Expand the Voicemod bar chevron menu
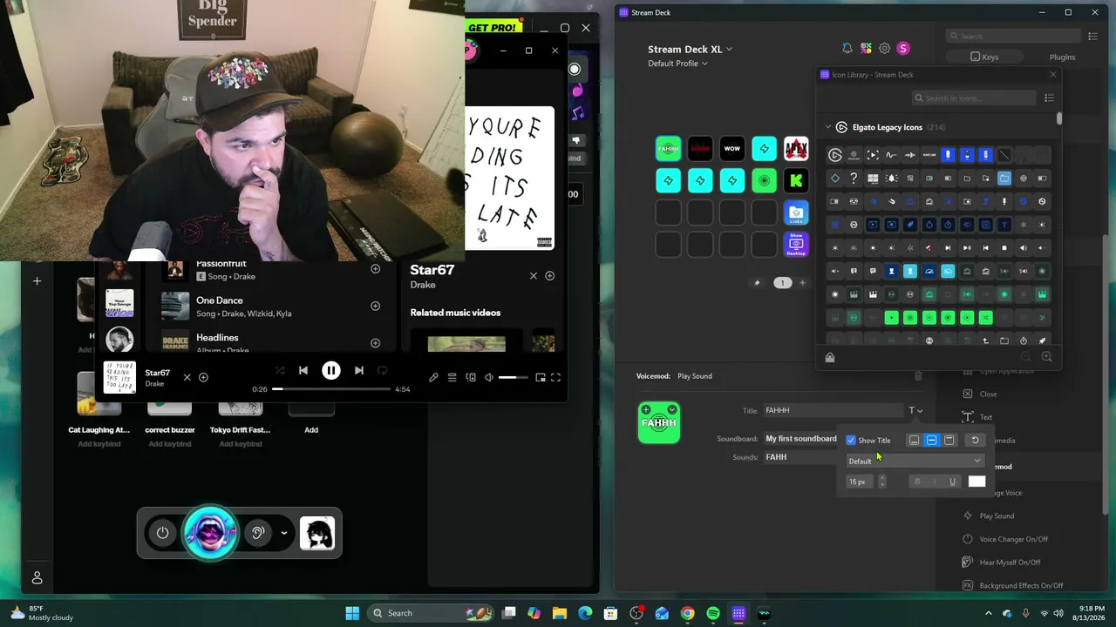Image resolution: width=1116 pixels, height=627 pixels. pos(284,533)
